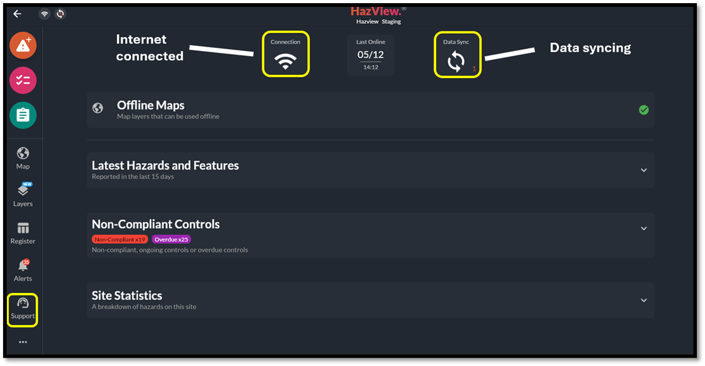Click the Data Sync card
The image size is (705, 366).
(457, 55)
